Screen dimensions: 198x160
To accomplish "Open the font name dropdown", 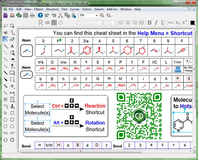I will tap(101, 23).
